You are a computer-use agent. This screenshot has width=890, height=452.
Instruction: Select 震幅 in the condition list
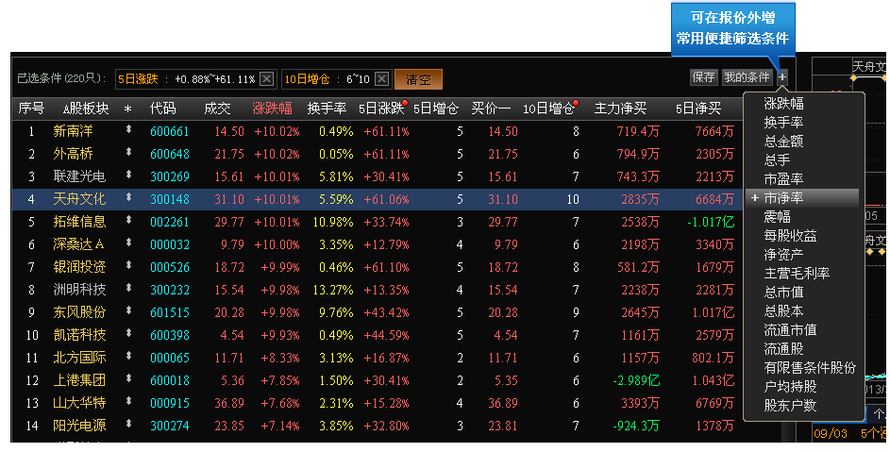[777, 216]
